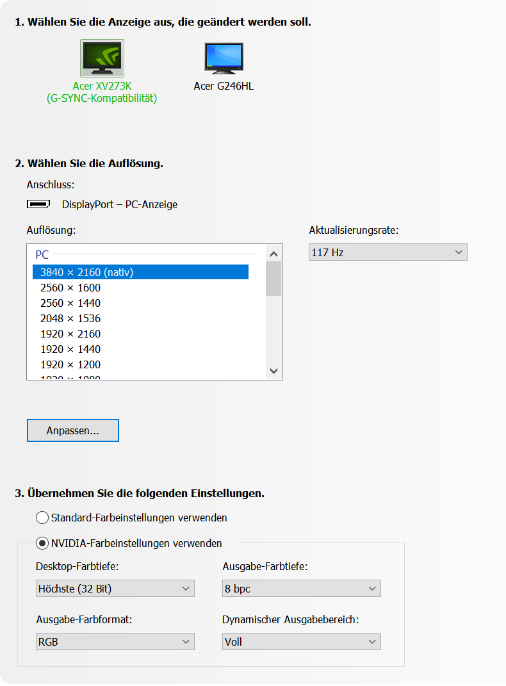506x686 pixels.
Task: Select 1920 × 2160 in resolution list
Action: (x=70, y=334)
